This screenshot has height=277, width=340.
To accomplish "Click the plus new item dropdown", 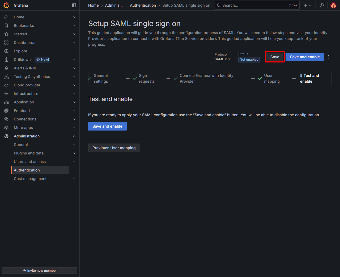I will click(x=307, y=5).
